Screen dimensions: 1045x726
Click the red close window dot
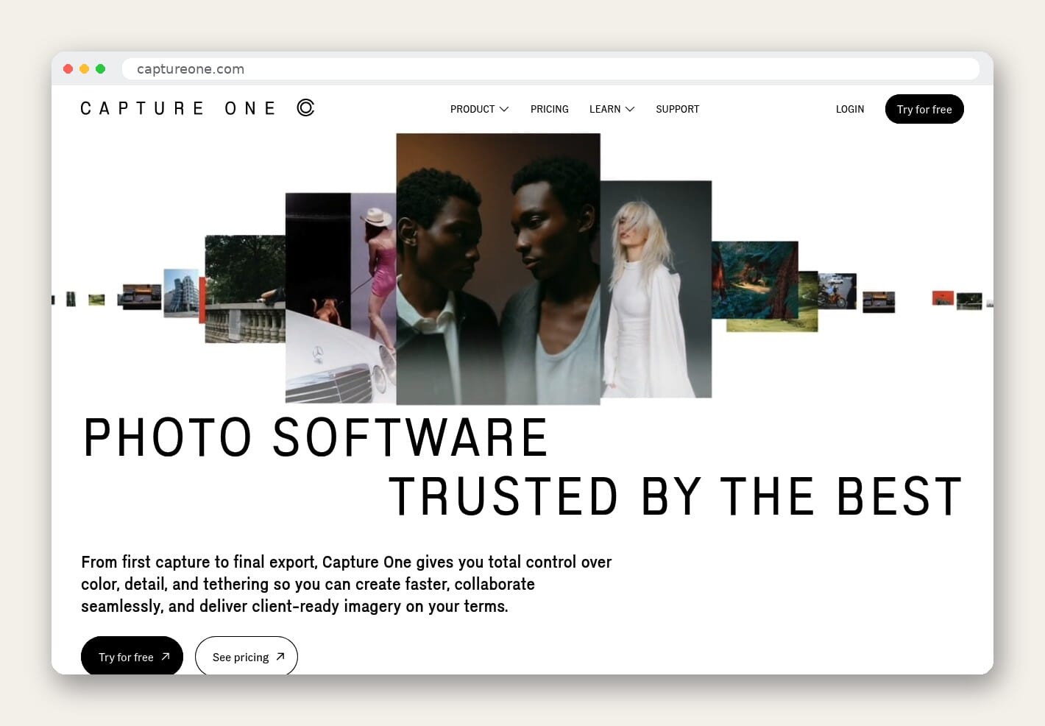coord(68,68)
